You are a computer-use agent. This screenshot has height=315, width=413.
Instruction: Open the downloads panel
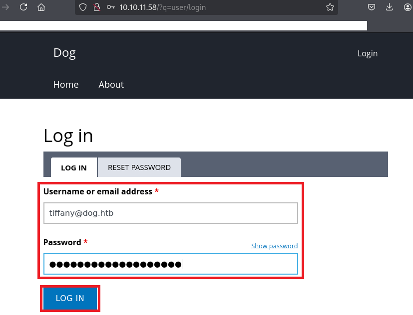pos(390,7)
